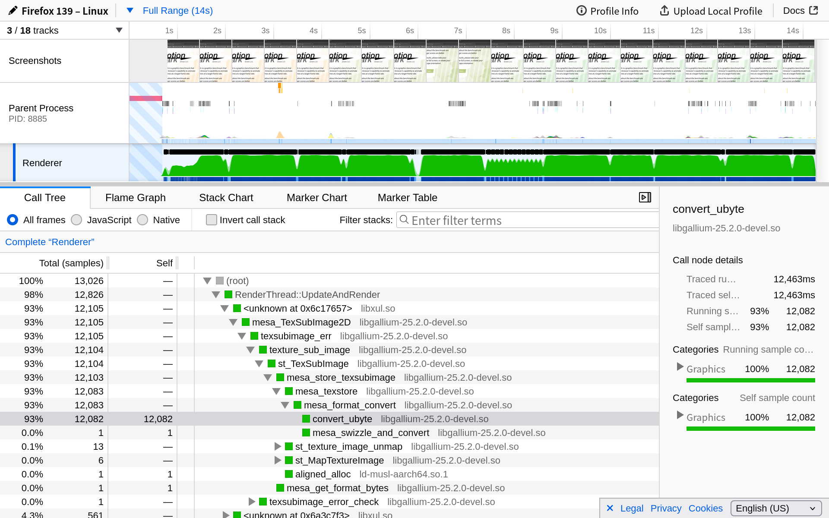Toggle the sidebar panel icon button
The image size is (829, 518).
pos(645,197)
